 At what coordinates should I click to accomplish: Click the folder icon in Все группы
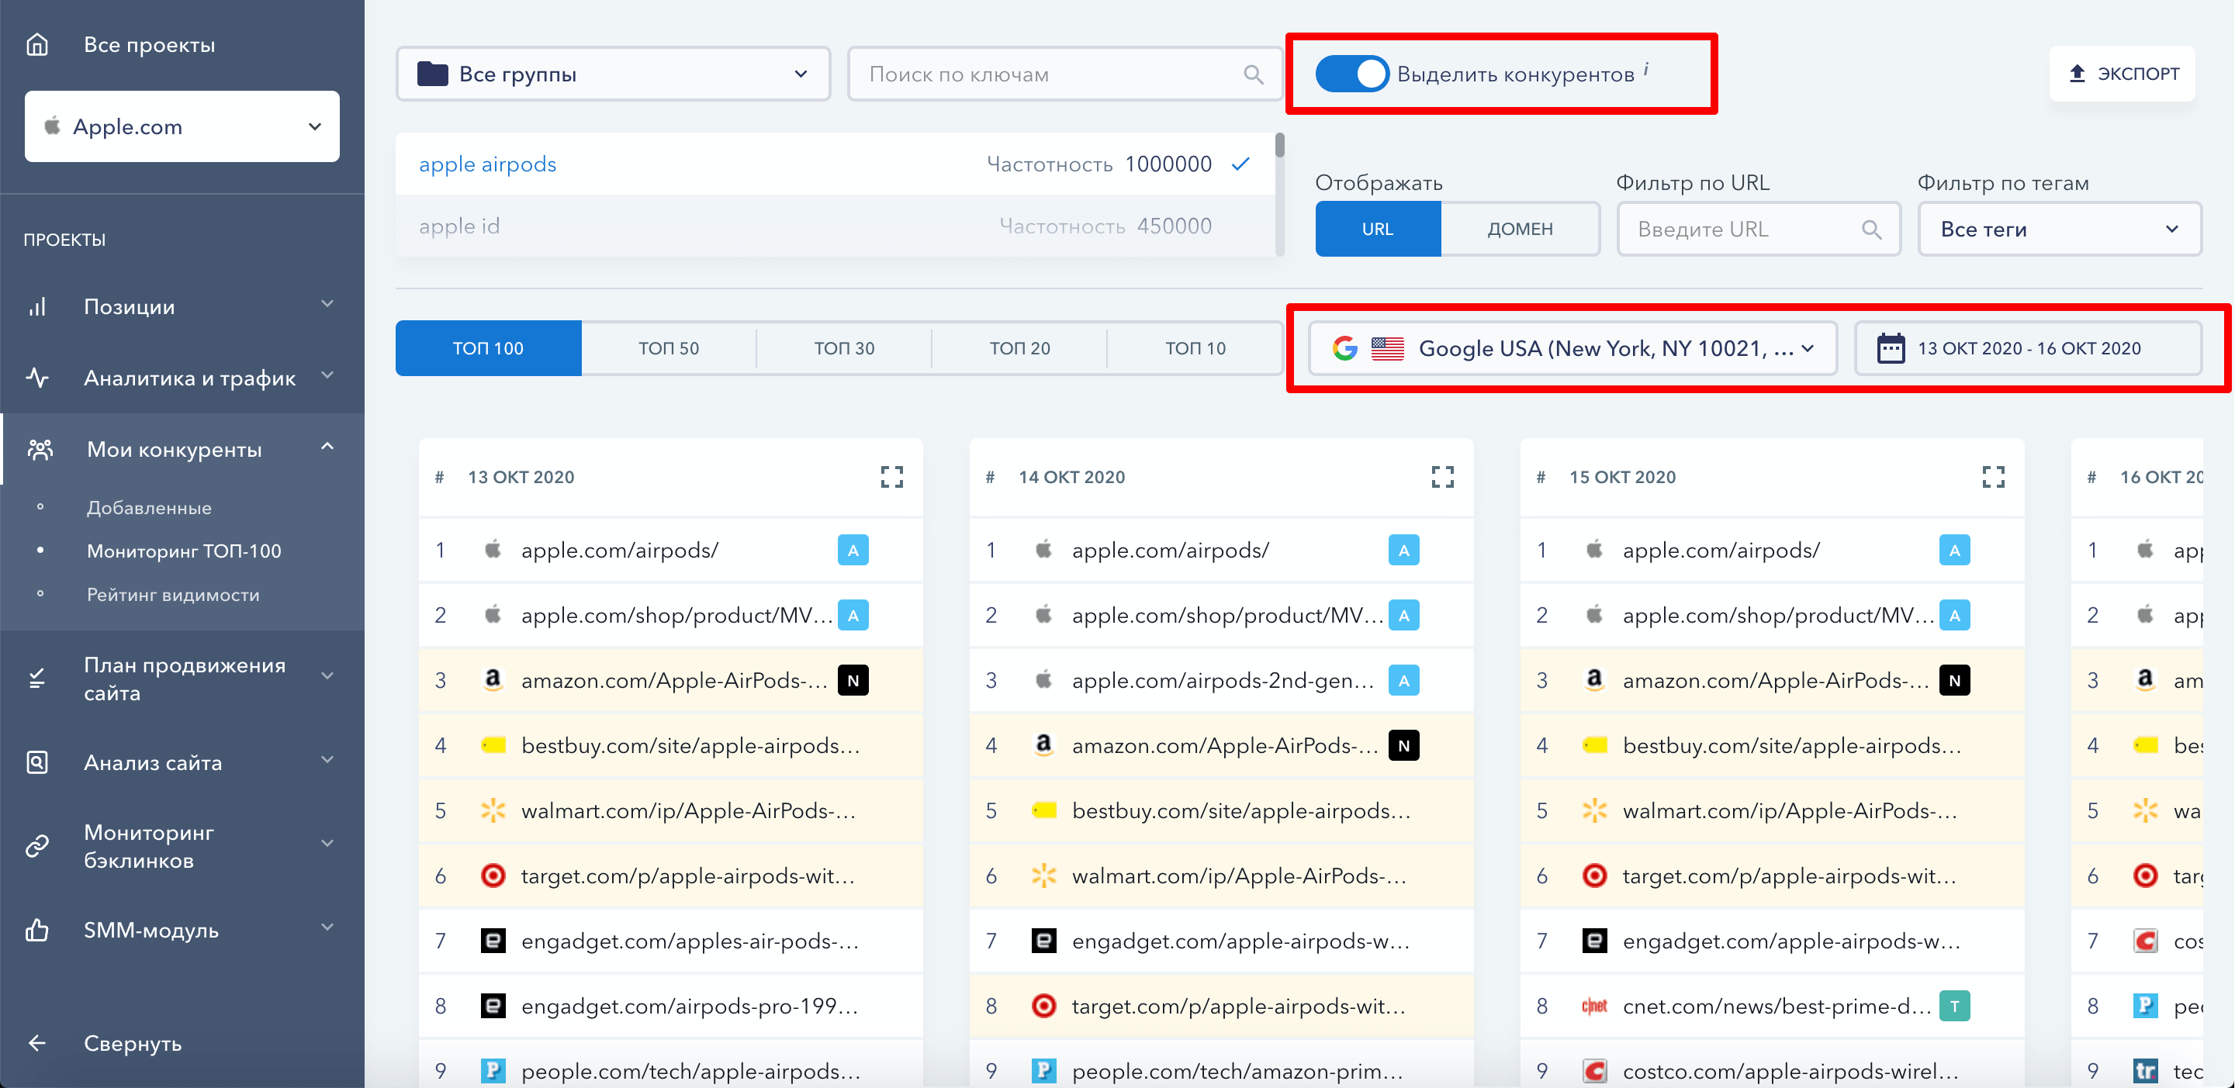(x=433, y=74)
